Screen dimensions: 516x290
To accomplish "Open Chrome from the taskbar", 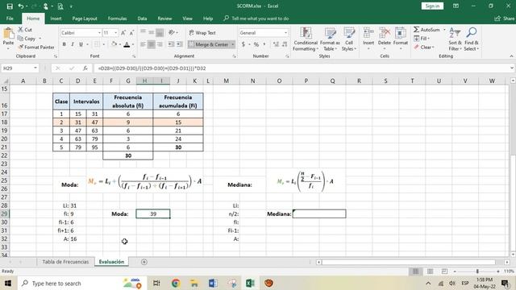I will tap(176, 283).
